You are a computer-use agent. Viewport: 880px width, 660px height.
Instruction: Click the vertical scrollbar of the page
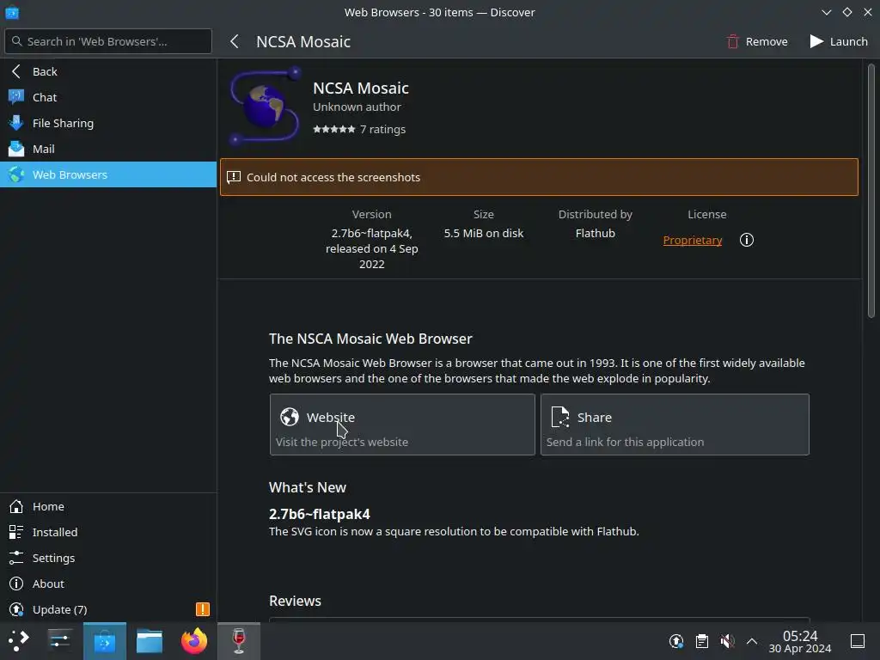click(871, 191)
